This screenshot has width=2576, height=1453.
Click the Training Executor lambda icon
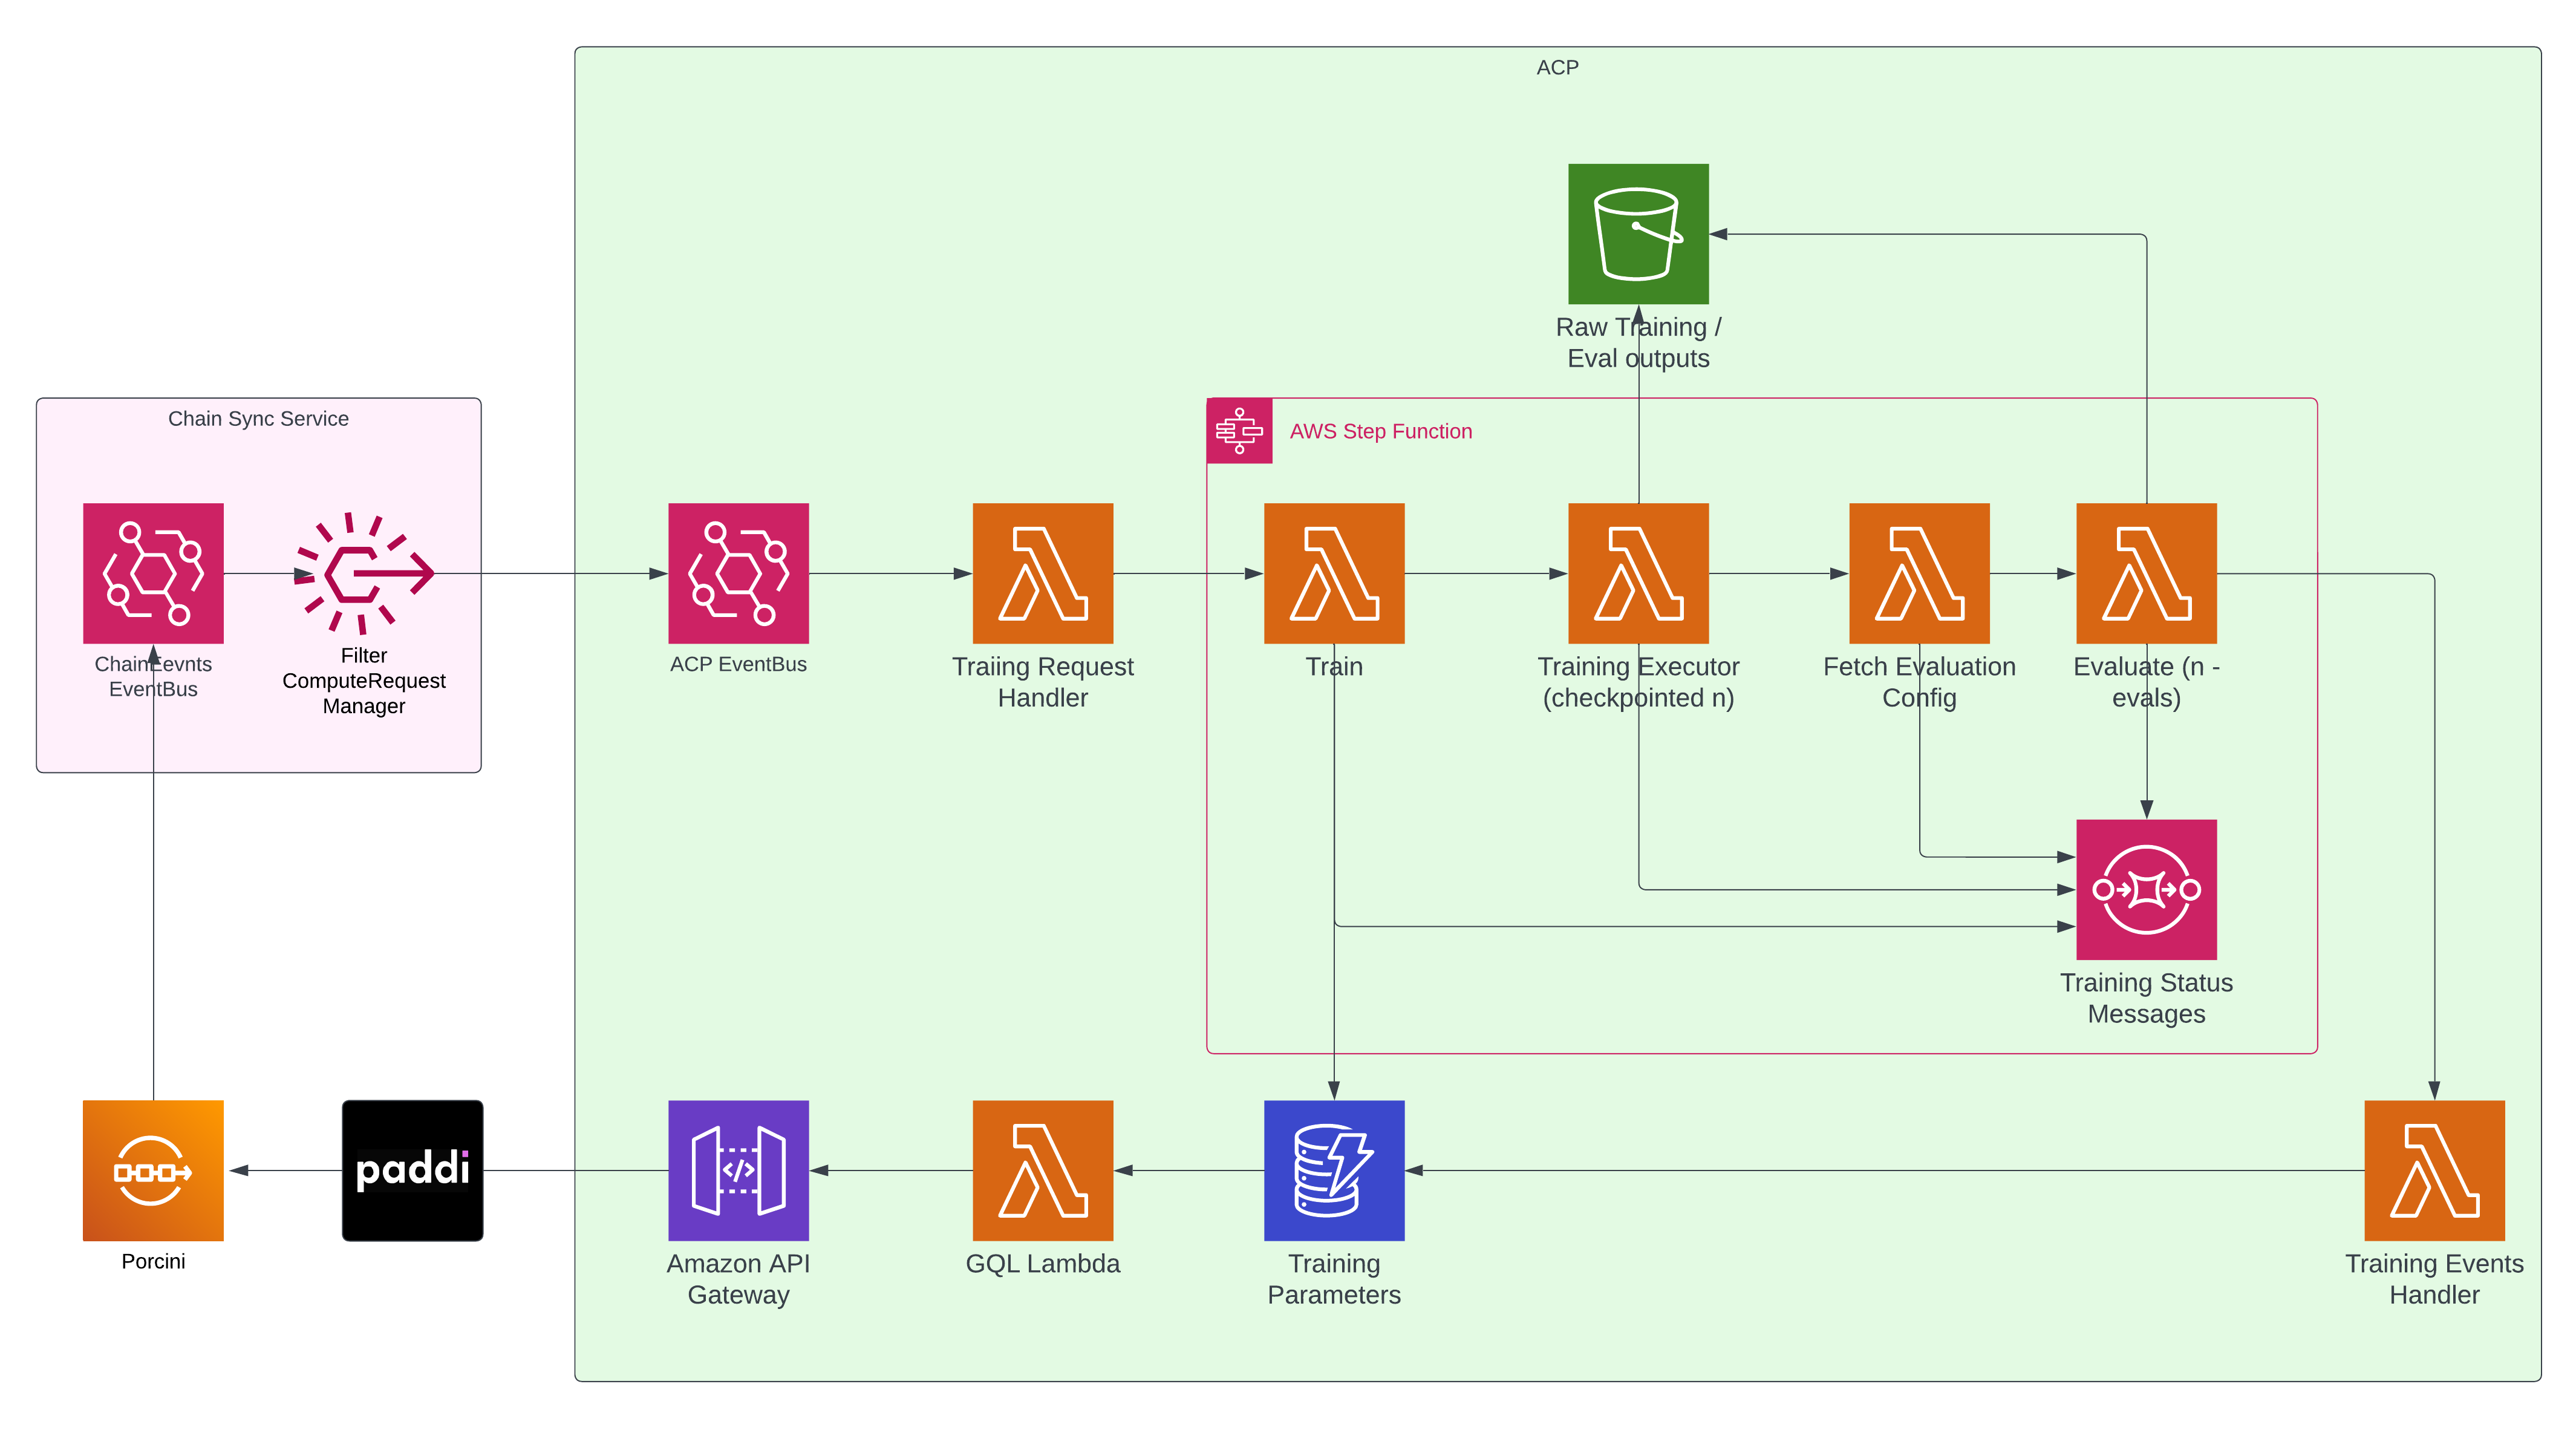pos(1638,573)
